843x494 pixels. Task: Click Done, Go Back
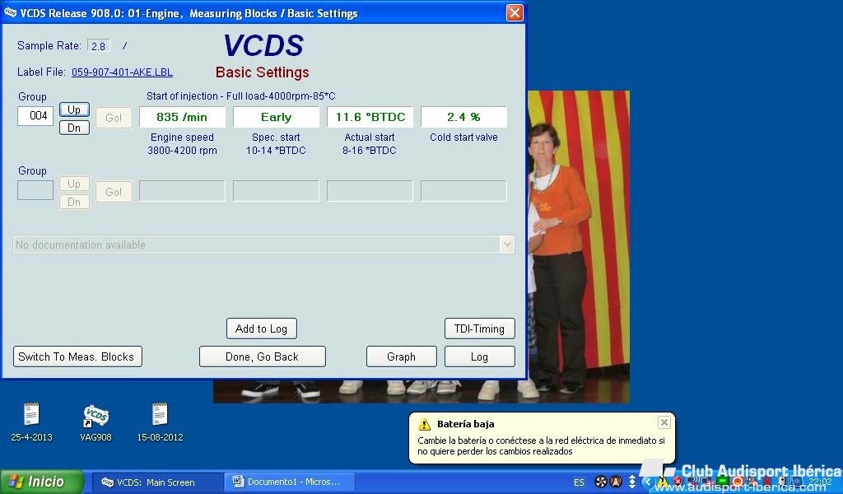click(263, 357)
